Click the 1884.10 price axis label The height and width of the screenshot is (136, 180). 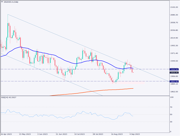point(174,84)
